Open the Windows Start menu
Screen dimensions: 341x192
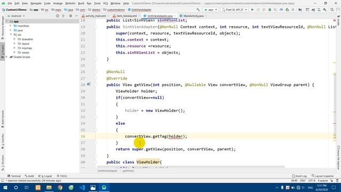5,187
